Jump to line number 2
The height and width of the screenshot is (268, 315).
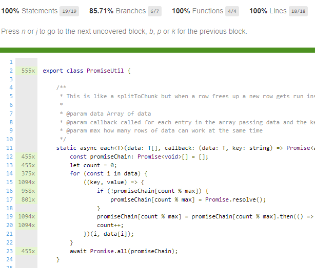point(10,71)
